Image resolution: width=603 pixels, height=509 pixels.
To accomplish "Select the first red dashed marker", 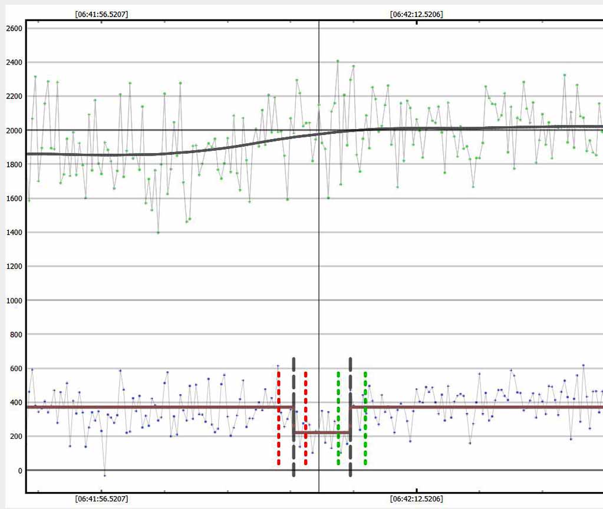I will [x=278, y=418].
